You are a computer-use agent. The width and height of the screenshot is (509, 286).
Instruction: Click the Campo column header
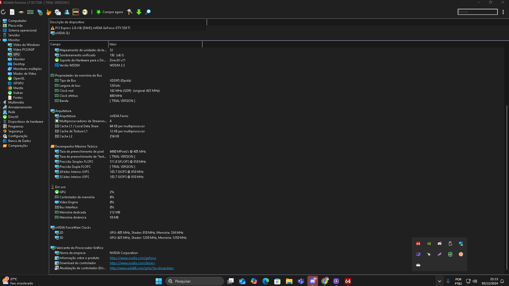pyautogui.click(x=79, y=44)
